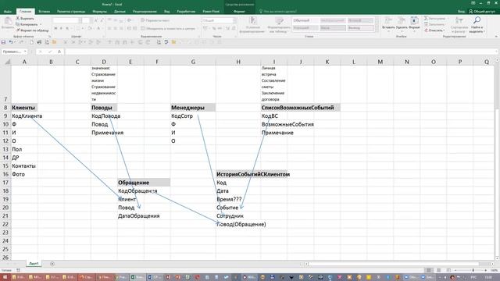The image size is (500, 281).
Task: Click the Windows Start button
Action: pyautogui.click(x=5, y=277)
